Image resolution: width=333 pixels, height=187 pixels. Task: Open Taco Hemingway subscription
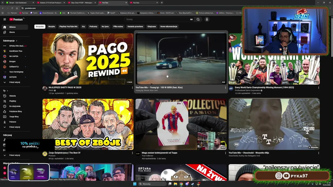(15, 72)
